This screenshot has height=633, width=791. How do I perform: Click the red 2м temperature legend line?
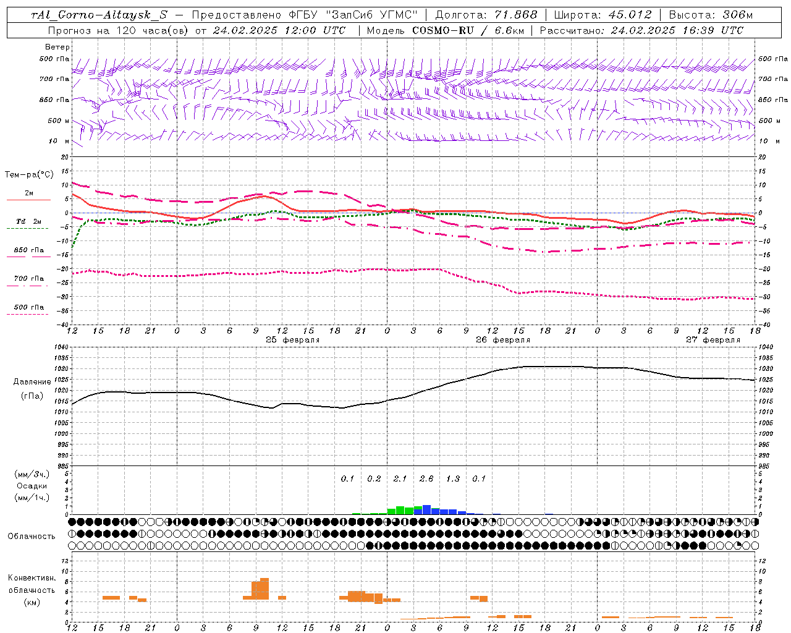pos(28,200)
